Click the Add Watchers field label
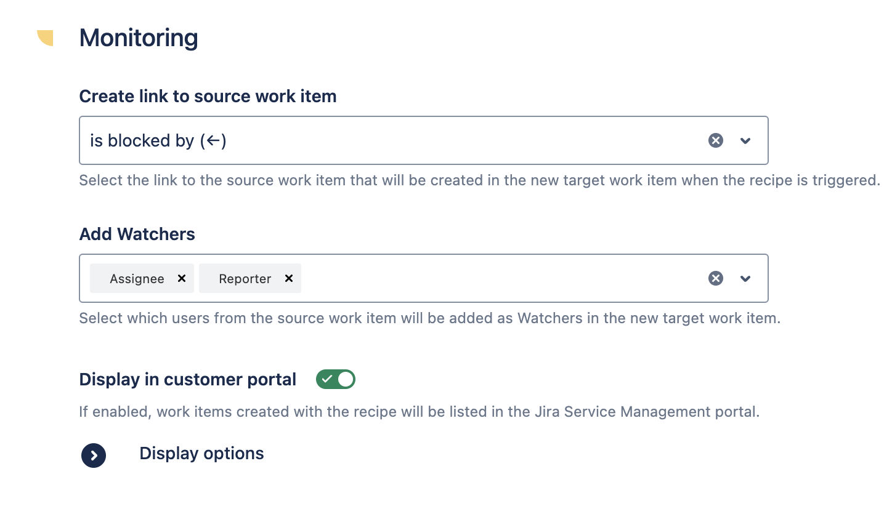This screenshot has width=892, height=506. tap(137, 235)
